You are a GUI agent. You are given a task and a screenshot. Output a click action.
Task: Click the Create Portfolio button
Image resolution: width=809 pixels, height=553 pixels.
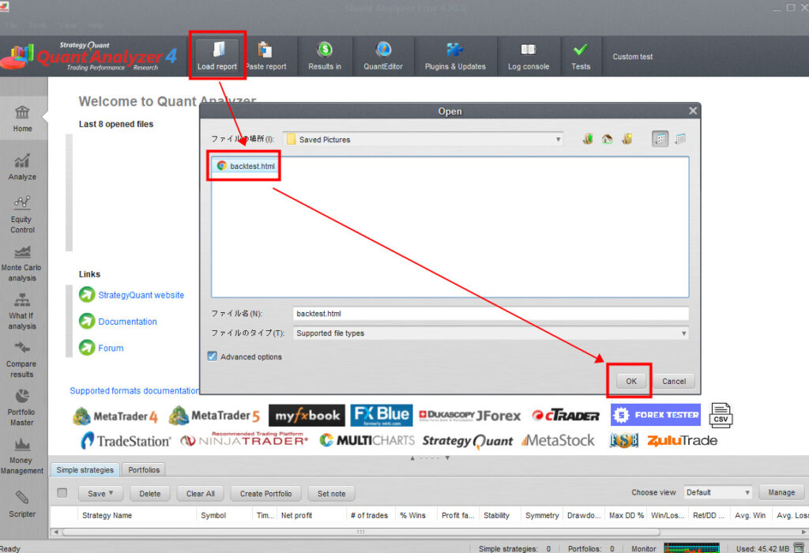(265, 494)
